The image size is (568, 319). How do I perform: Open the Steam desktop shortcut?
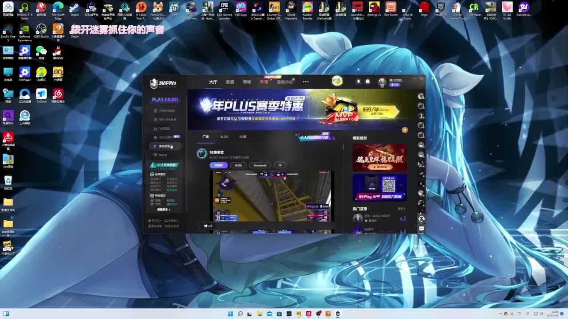click(x=75, y=9)
